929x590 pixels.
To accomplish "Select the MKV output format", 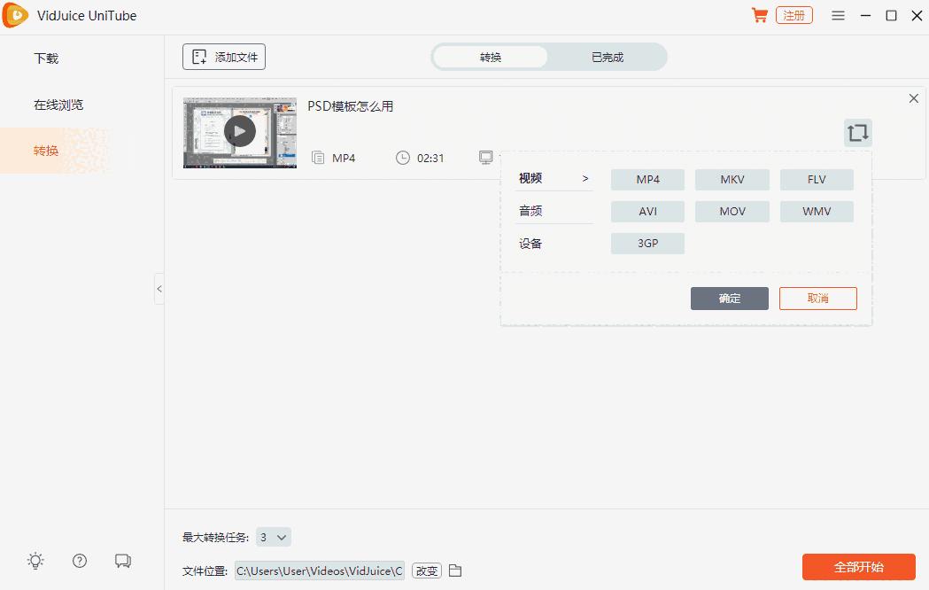I will click(x=732, y=179).
